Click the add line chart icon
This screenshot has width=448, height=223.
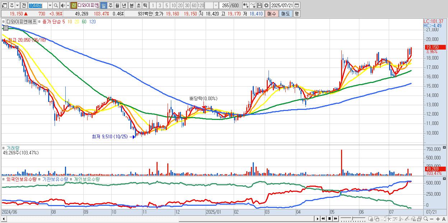(253, 5)
